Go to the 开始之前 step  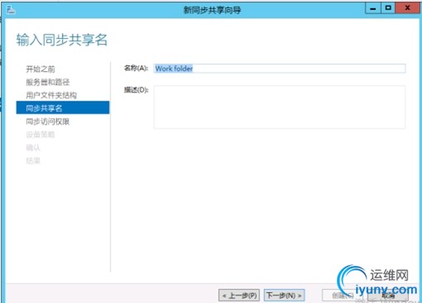point(40,69)
